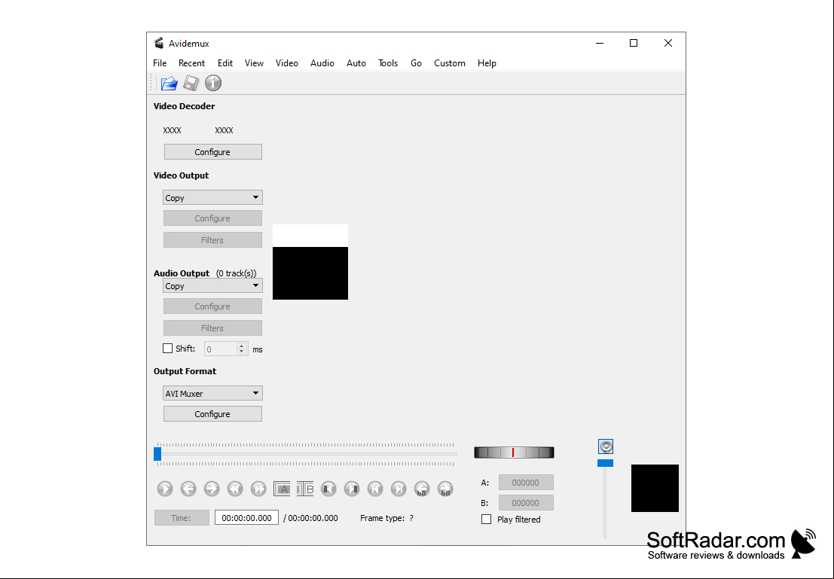Click the Time: button
The width and height of the screenshot is (834, 579).
point(182,518)
